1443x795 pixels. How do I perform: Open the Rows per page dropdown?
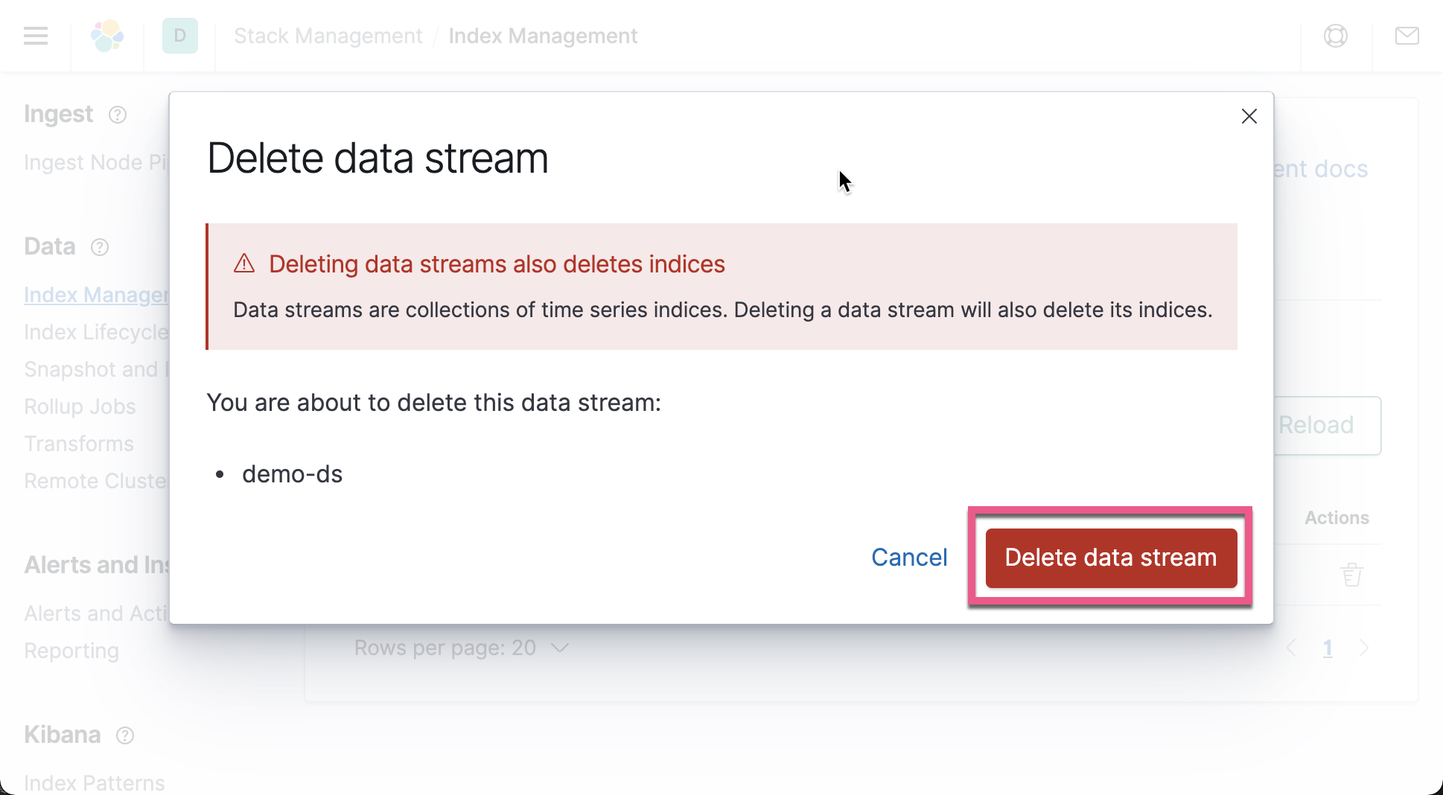[x=462, y=648]
